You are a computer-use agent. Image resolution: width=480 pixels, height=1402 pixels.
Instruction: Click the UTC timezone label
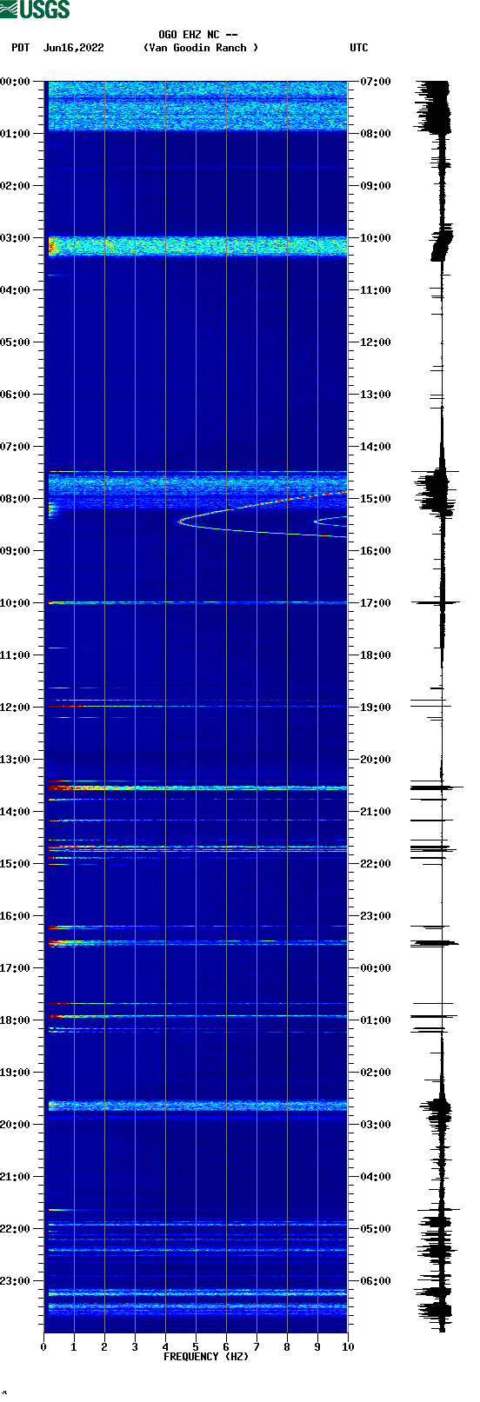359,48
